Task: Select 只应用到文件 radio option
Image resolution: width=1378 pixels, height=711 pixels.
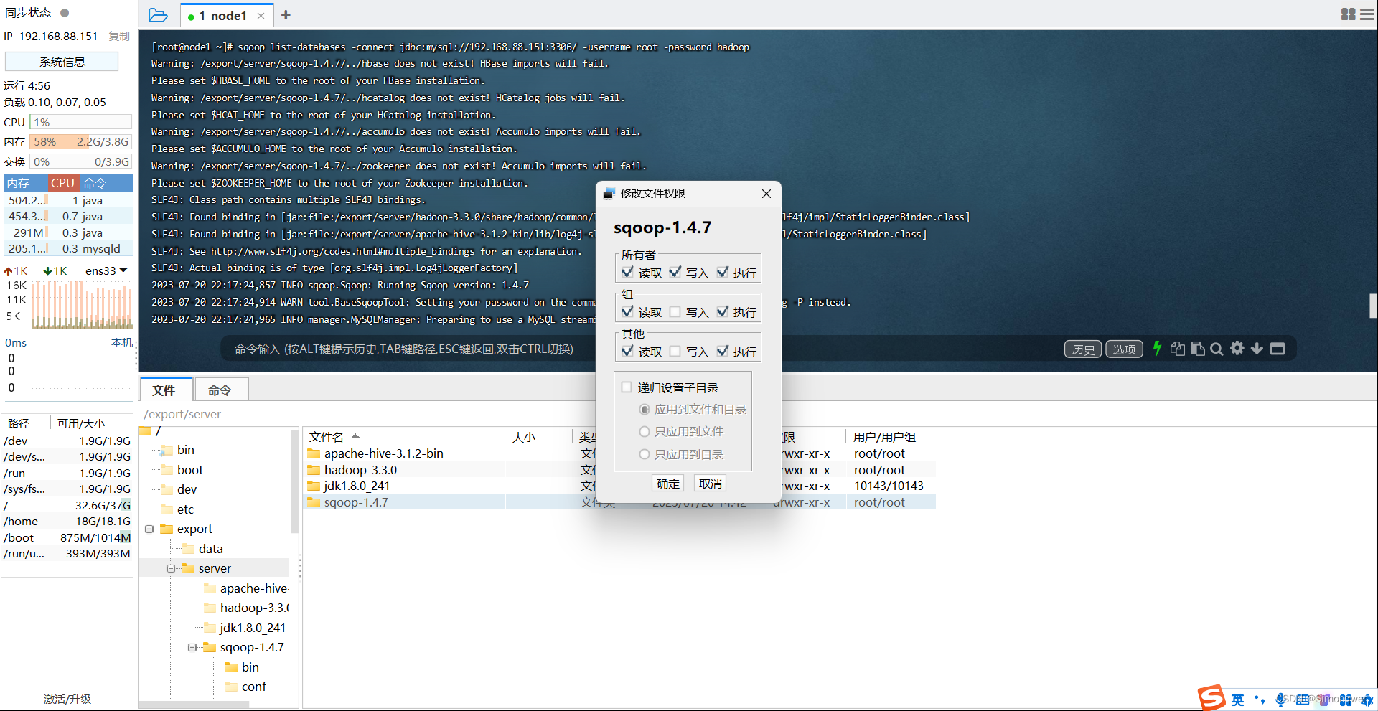Action: pyautogui.click(x=645, y=432)
